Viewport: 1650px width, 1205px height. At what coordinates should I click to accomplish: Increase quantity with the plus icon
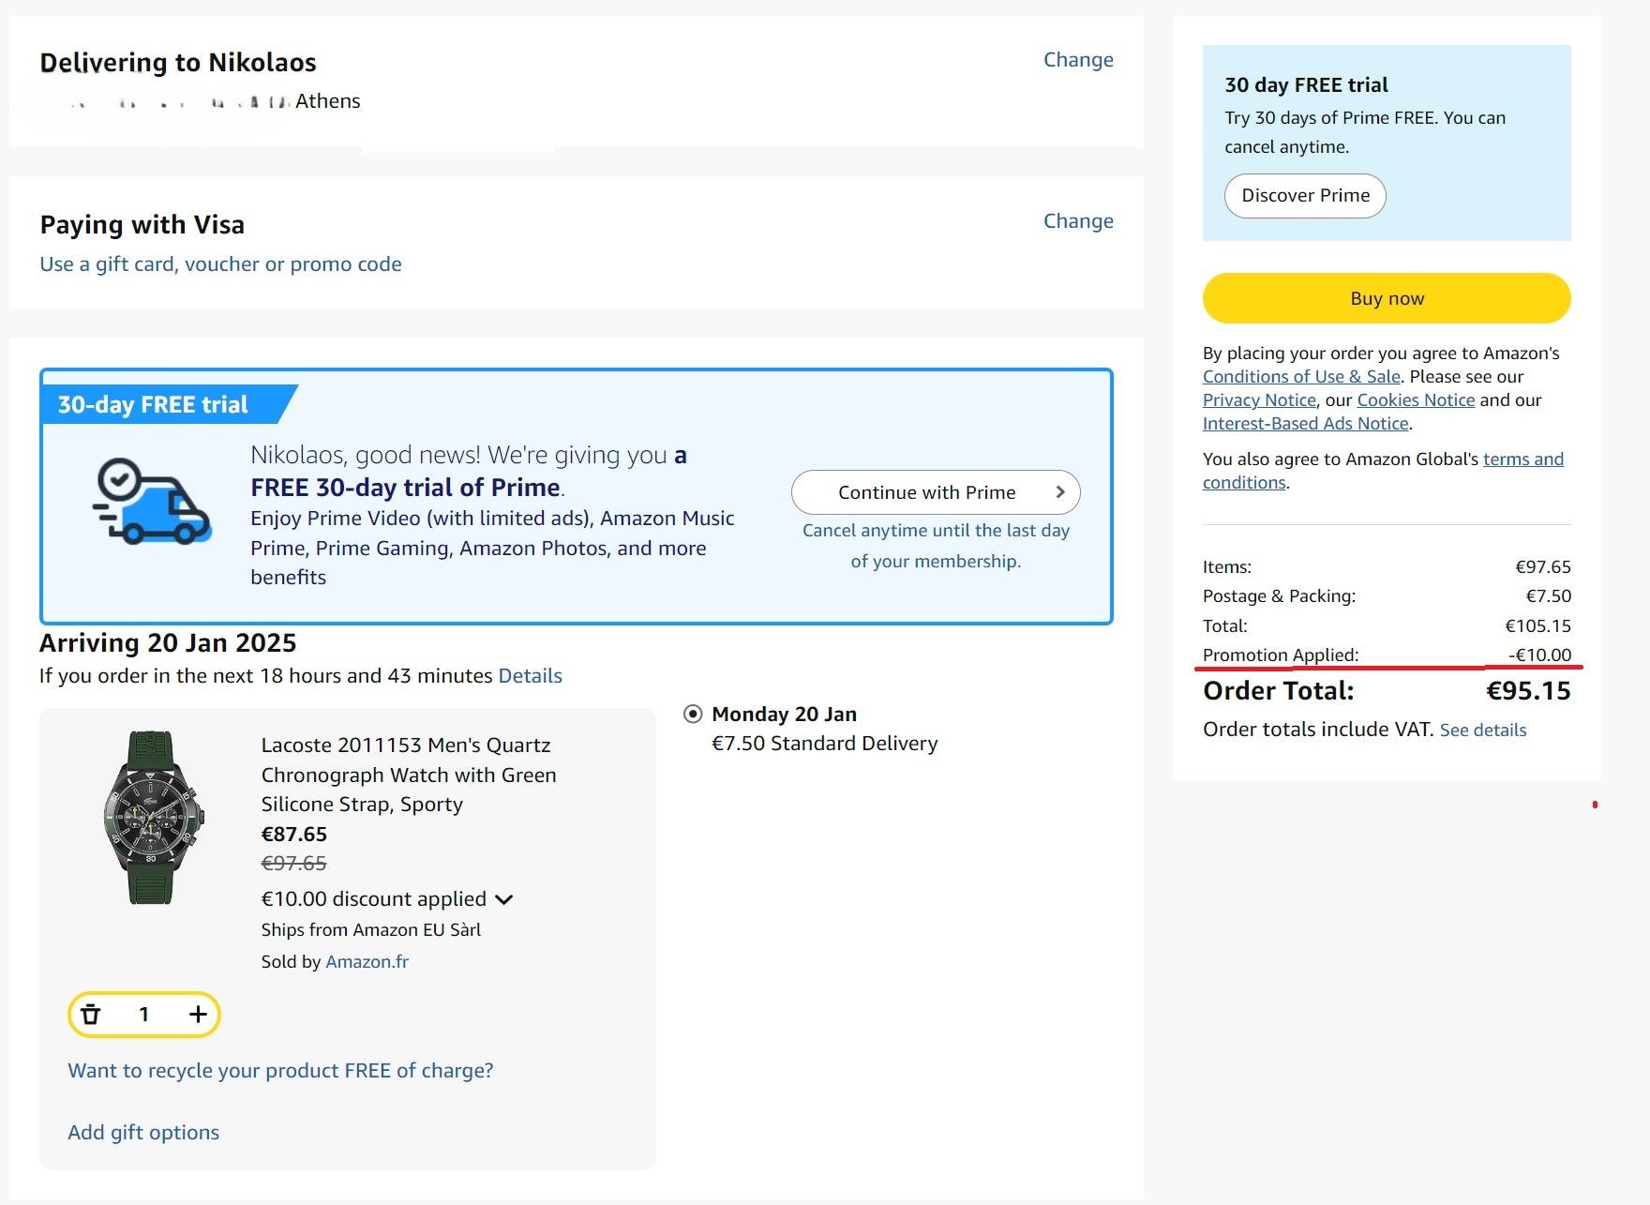tap(198, 1014)
